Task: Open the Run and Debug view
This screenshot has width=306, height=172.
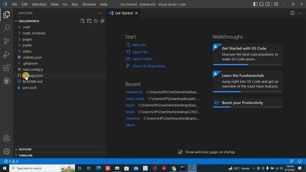Action: click(x=6, y=54)
